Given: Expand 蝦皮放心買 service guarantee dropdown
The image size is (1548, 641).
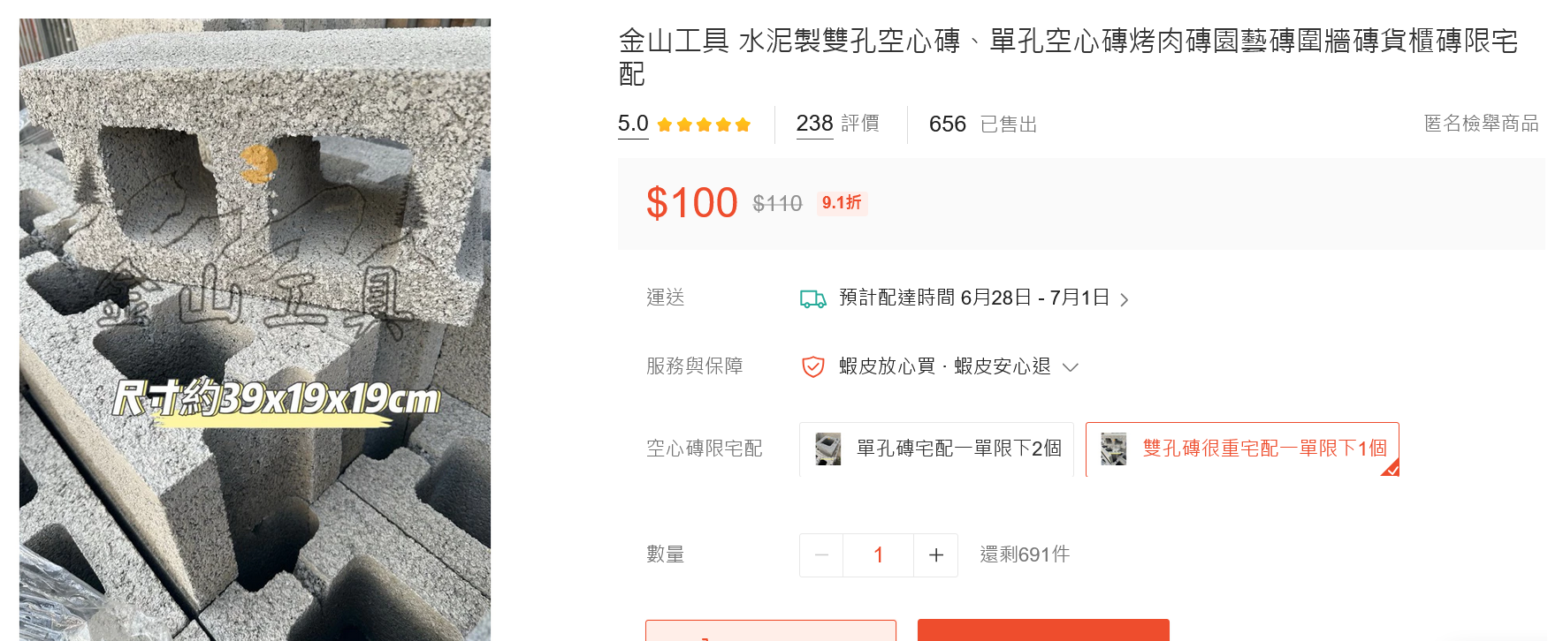Looking at the screenshot, I should tap(1071, 367).
